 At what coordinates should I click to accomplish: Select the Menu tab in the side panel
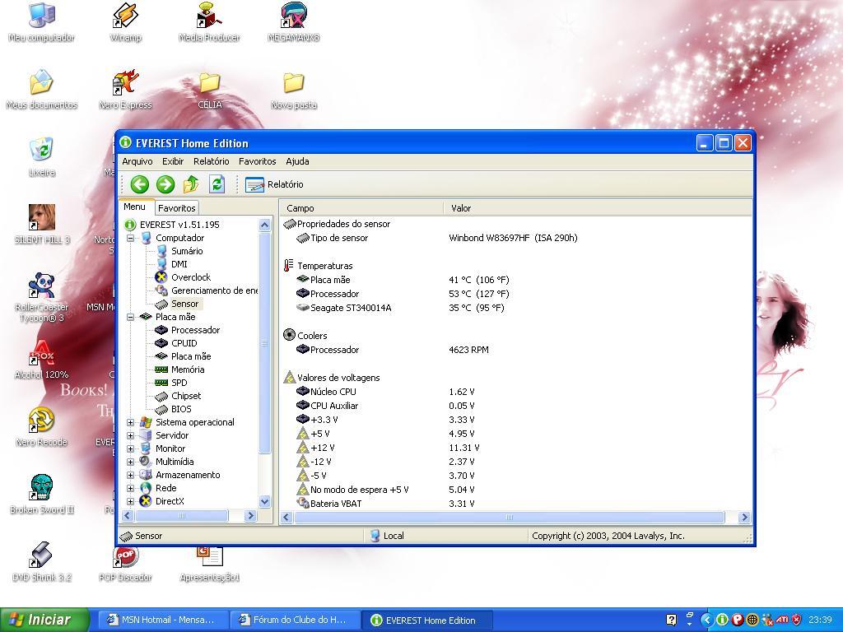(x=134, y=207)
